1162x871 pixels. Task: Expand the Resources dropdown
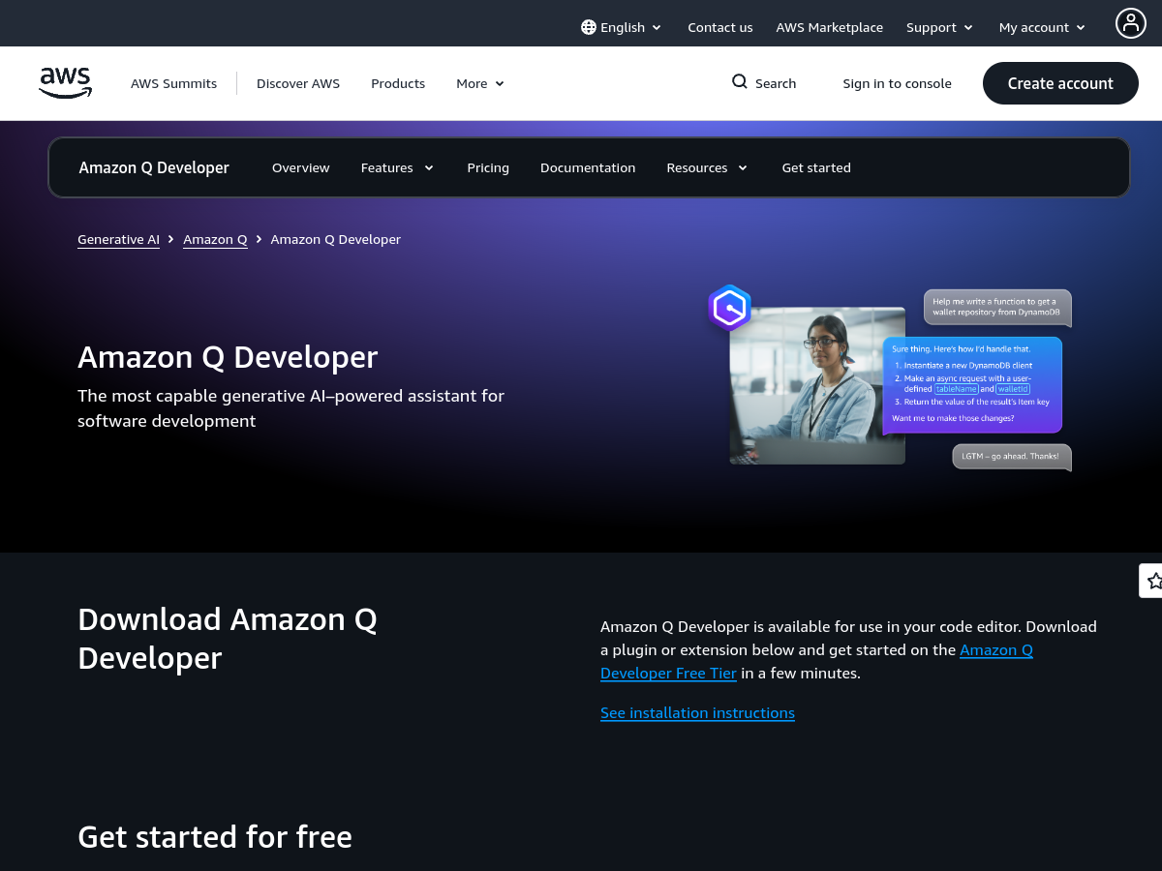[x=707, y=167]
